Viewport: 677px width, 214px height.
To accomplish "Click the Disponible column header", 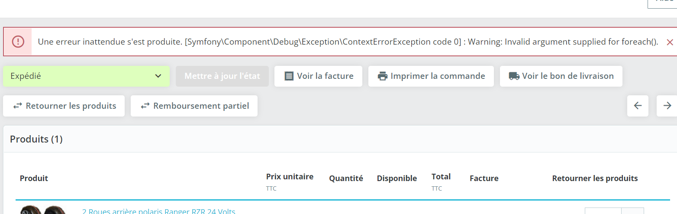I will 397,178.
